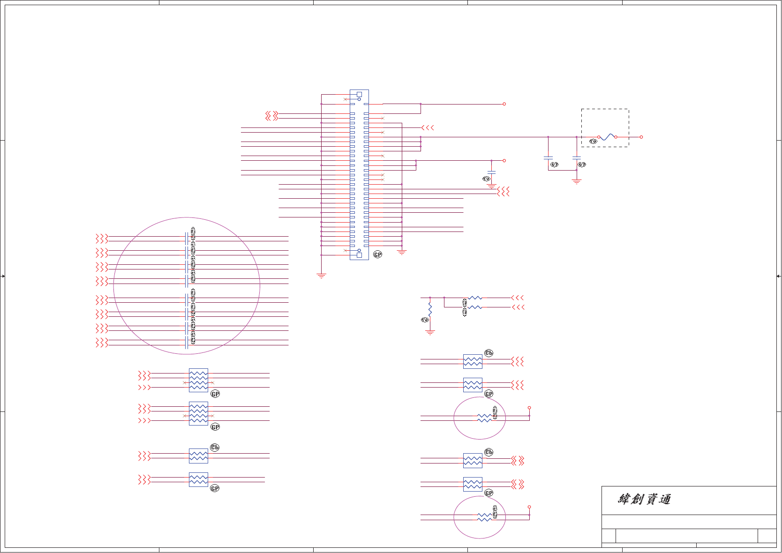This screenshot has height=553, width=782.
Task: Select the bottom-left two-resistor pack marked GP
Action: tap(198, 479)
